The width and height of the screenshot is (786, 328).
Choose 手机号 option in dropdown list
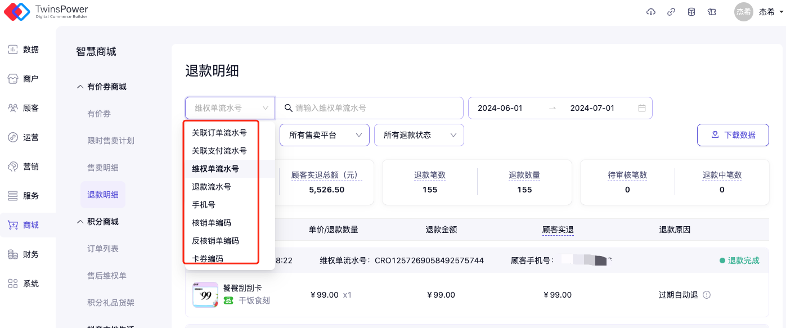[204, 205]
